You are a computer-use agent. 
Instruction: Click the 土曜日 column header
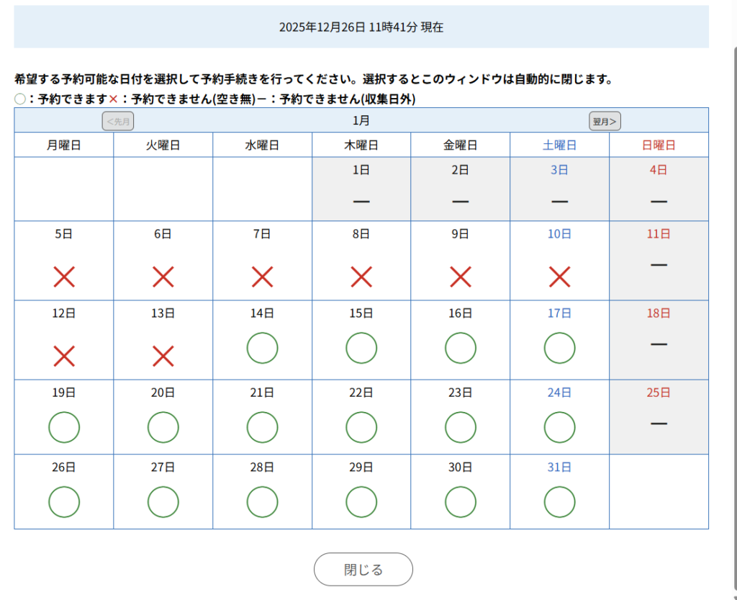click(x=559, y=145)
